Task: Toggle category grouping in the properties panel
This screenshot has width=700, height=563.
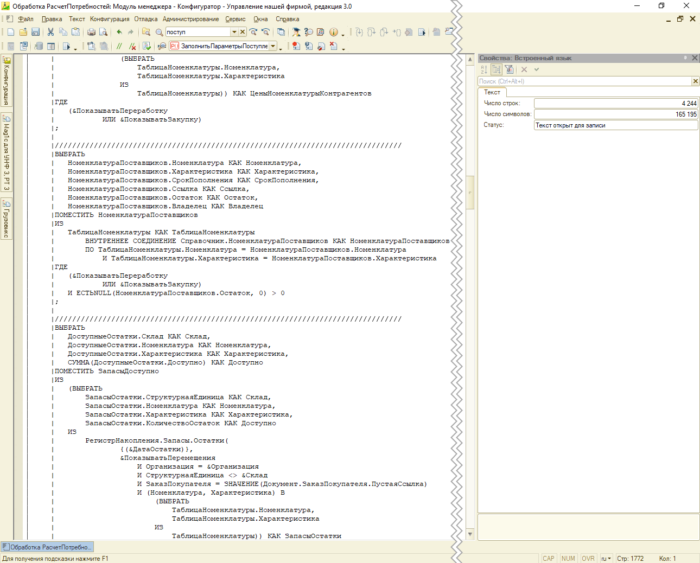Action: point(496,69)
